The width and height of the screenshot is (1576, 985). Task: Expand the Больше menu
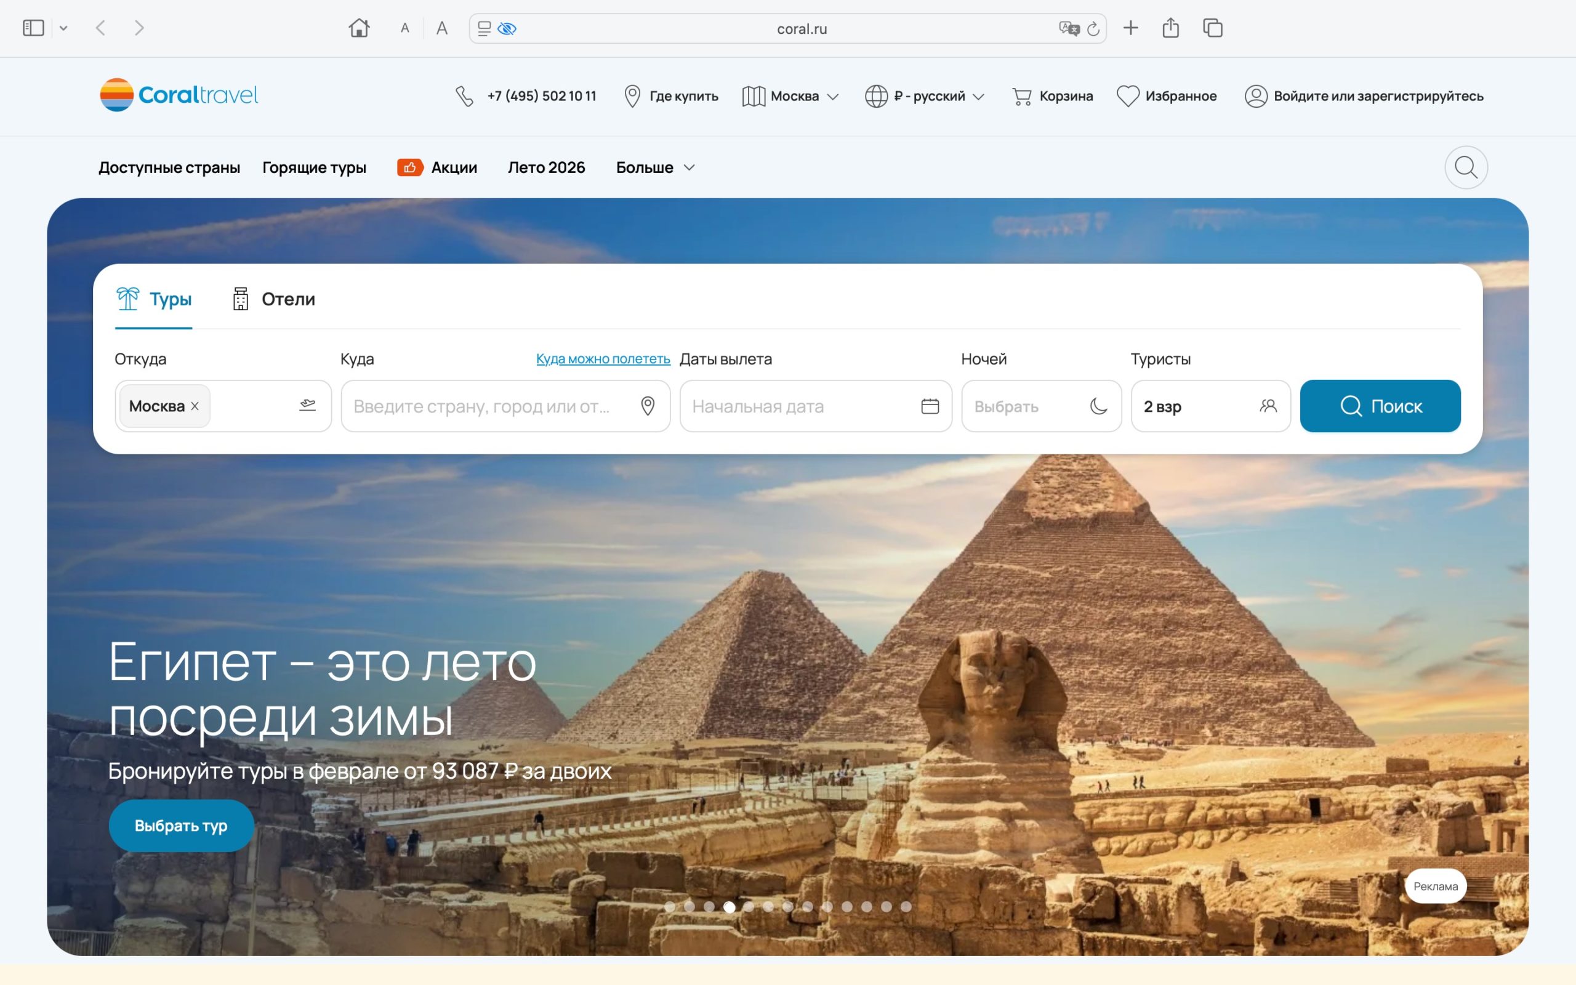point(655,167)
